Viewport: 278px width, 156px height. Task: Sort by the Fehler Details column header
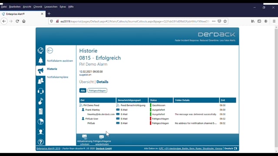click(x=196, y=100)
